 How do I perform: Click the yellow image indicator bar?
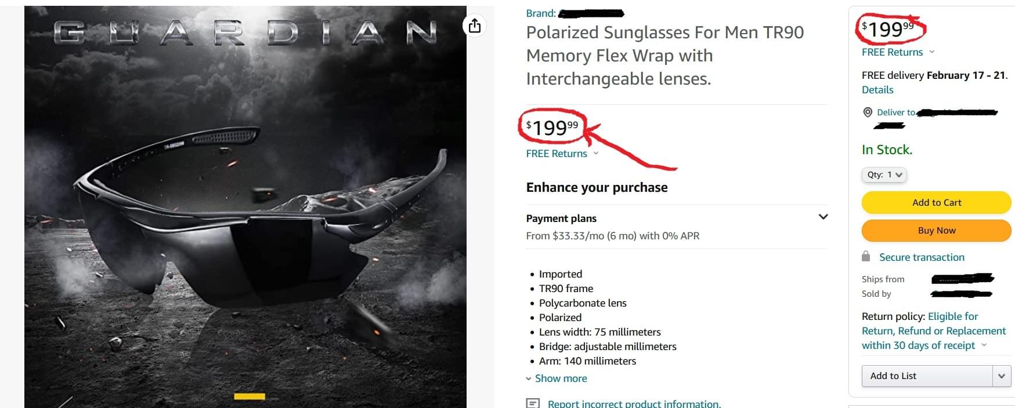pyautogui.click(x=250, y=396)
